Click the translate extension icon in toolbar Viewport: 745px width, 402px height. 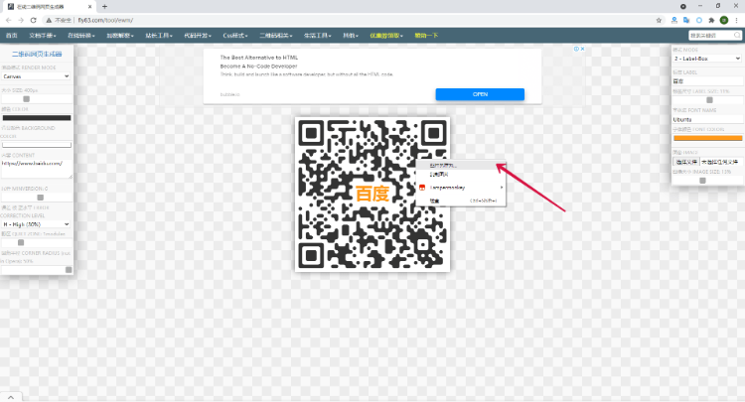[x=686, y=20]
